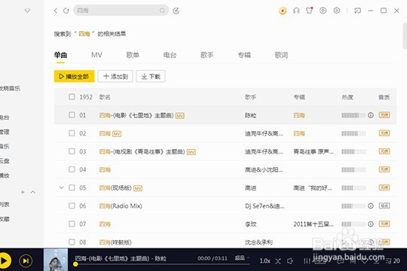Viewport: 407px width, 271px height.
Task: Open MV badge on song 05 现场版
Action: click(x=138, y=188)
